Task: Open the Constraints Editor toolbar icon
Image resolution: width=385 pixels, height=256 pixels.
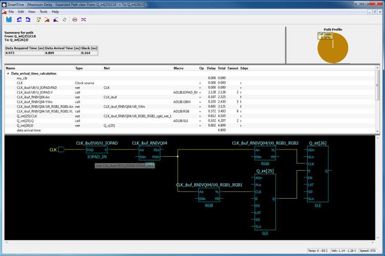Action: click(x=38, y=19)
